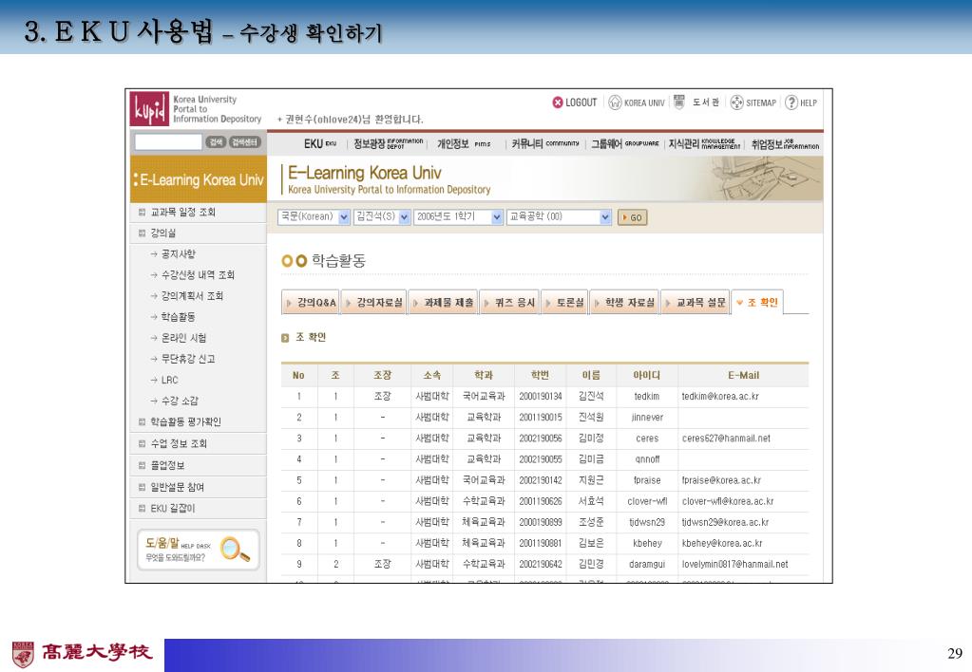Click email clover-wfl@korea.ac.kr
972x672 pixels.
click(728, 502)
